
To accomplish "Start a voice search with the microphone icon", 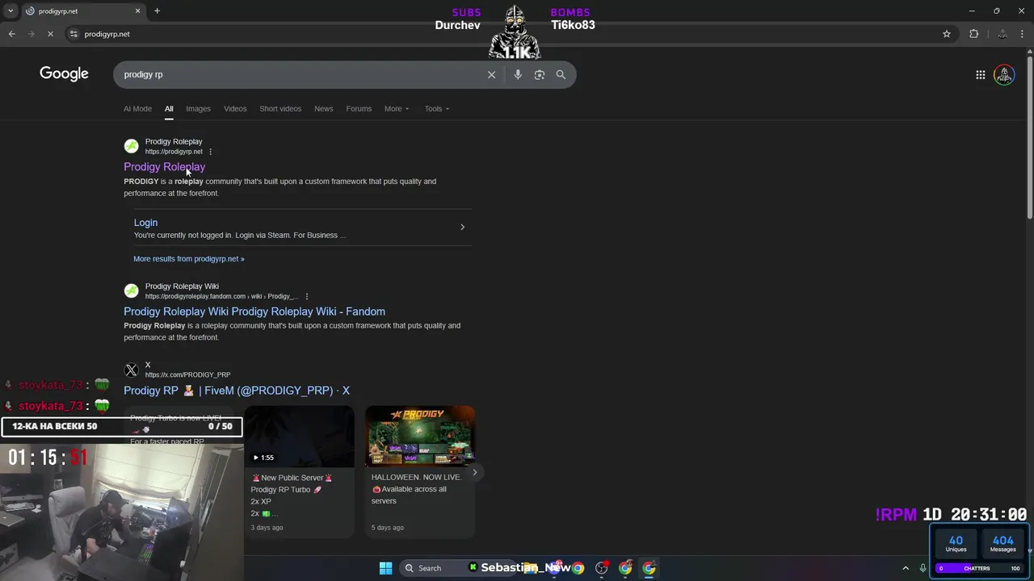I will 518,74.
